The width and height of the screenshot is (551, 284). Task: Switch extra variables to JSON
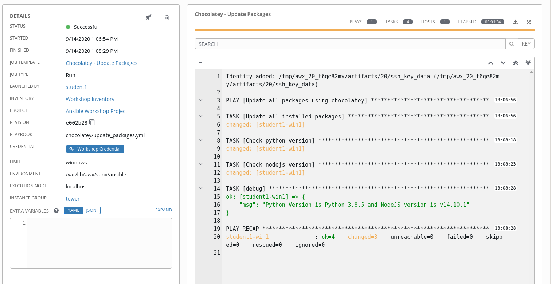point(91,210)
